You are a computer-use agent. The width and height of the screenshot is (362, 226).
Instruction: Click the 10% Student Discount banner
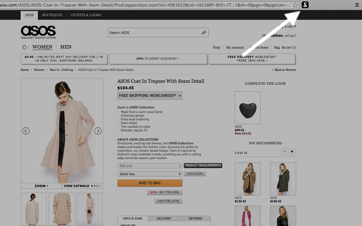point(158,59)
